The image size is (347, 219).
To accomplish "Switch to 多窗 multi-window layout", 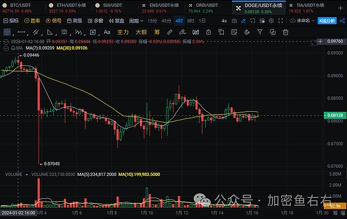I will click(x=95, y=21).
